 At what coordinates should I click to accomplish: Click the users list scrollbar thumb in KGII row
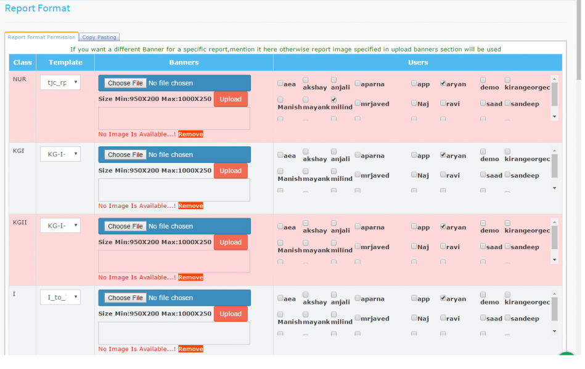coord(554,237)
